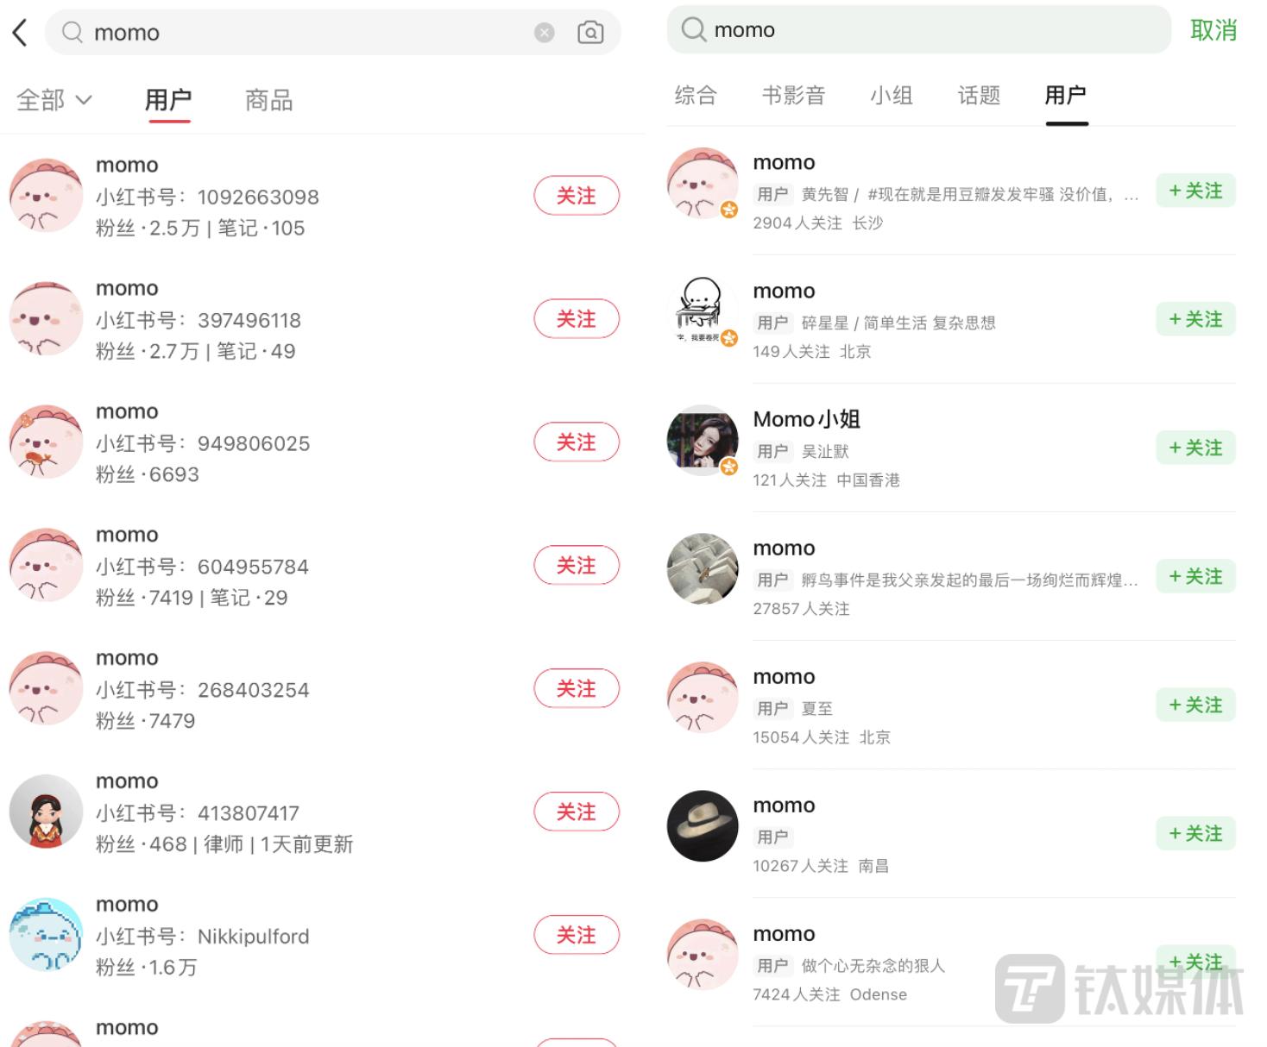Tap 取消 to cancel search
This screenshot has height=1047, width=1267.
click(1213, 30)
